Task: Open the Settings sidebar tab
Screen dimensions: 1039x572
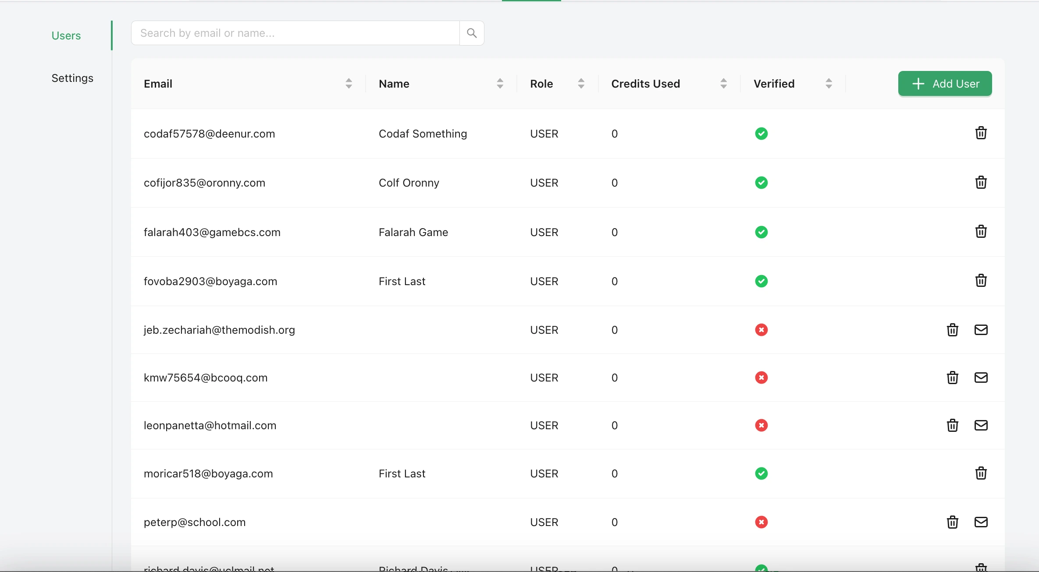Action: [72, 78]
